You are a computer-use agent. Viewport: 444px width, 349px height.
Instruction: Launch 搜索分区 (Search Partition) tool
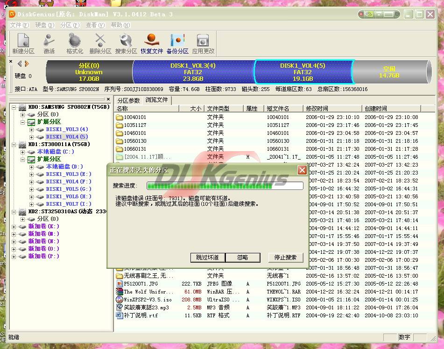[126, 43]
